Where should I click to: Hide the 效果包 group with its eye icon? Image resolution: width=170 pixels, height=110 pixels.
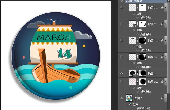[x=122, y=1]
